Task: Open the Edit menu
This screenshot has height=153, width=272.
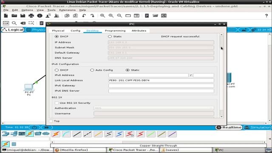Action: (15, 10)
